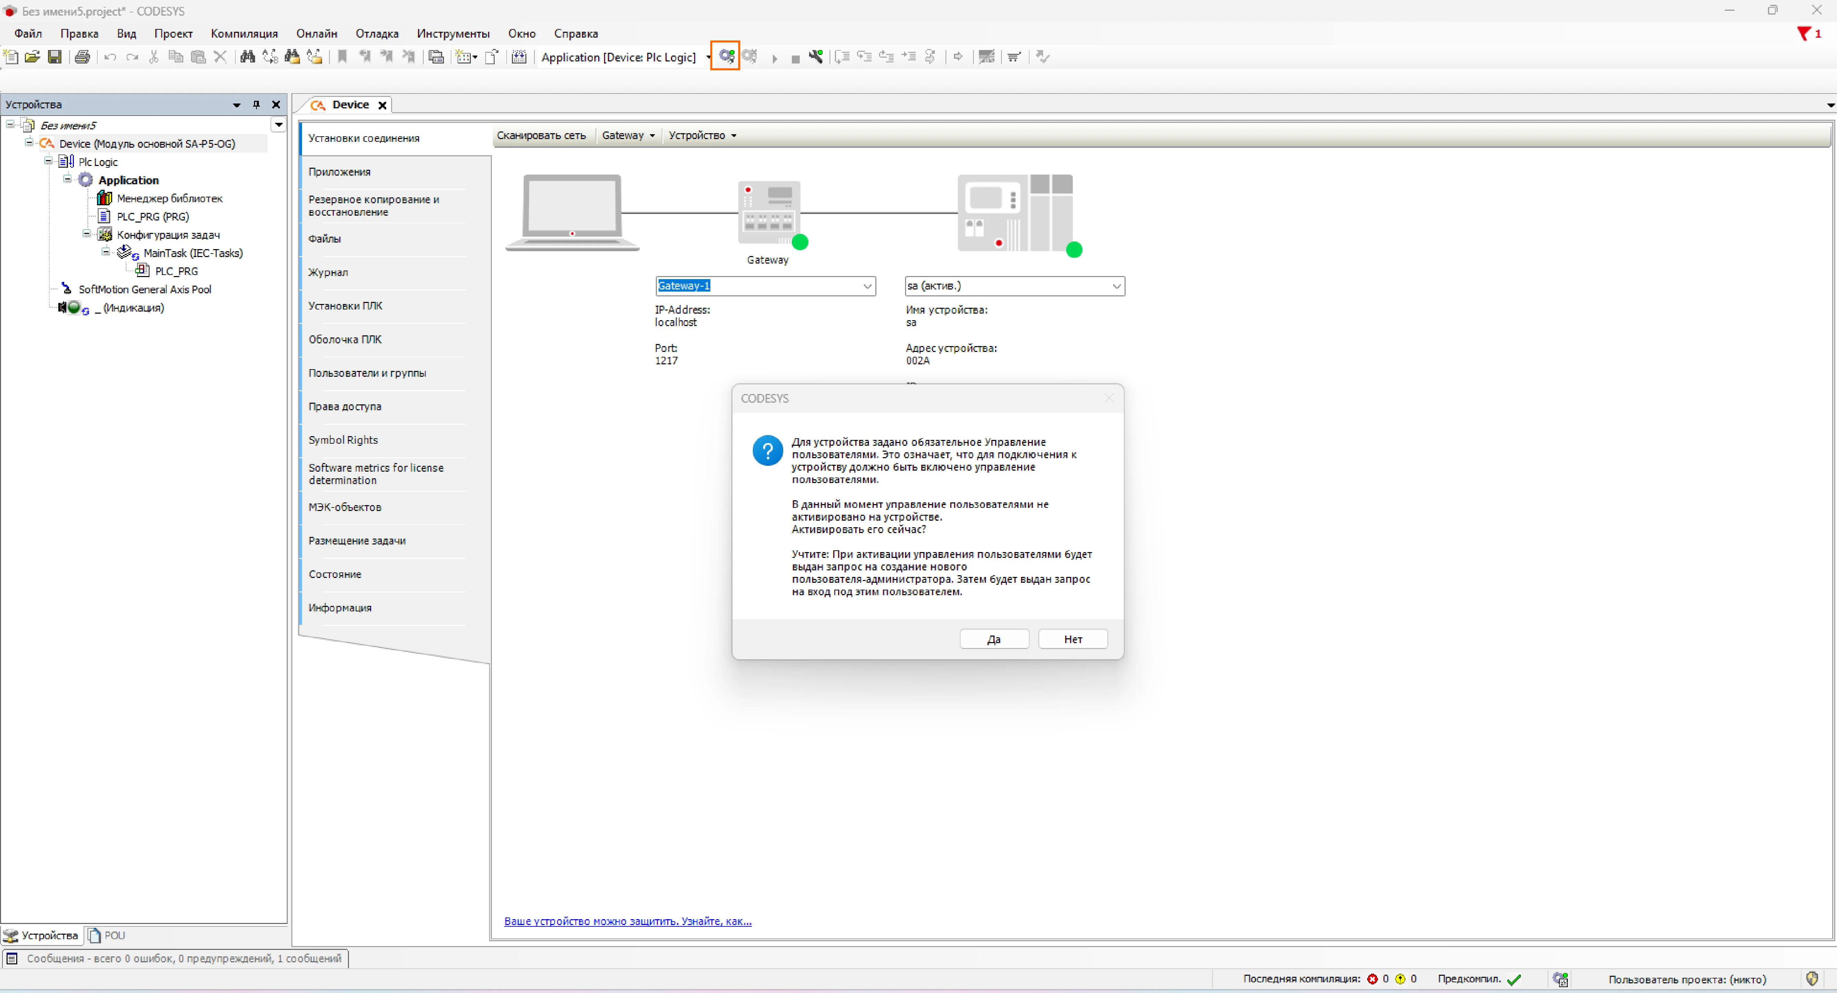1837x993 pixels.
Task: Open the Файл menu
Action: tap(29, 33)
